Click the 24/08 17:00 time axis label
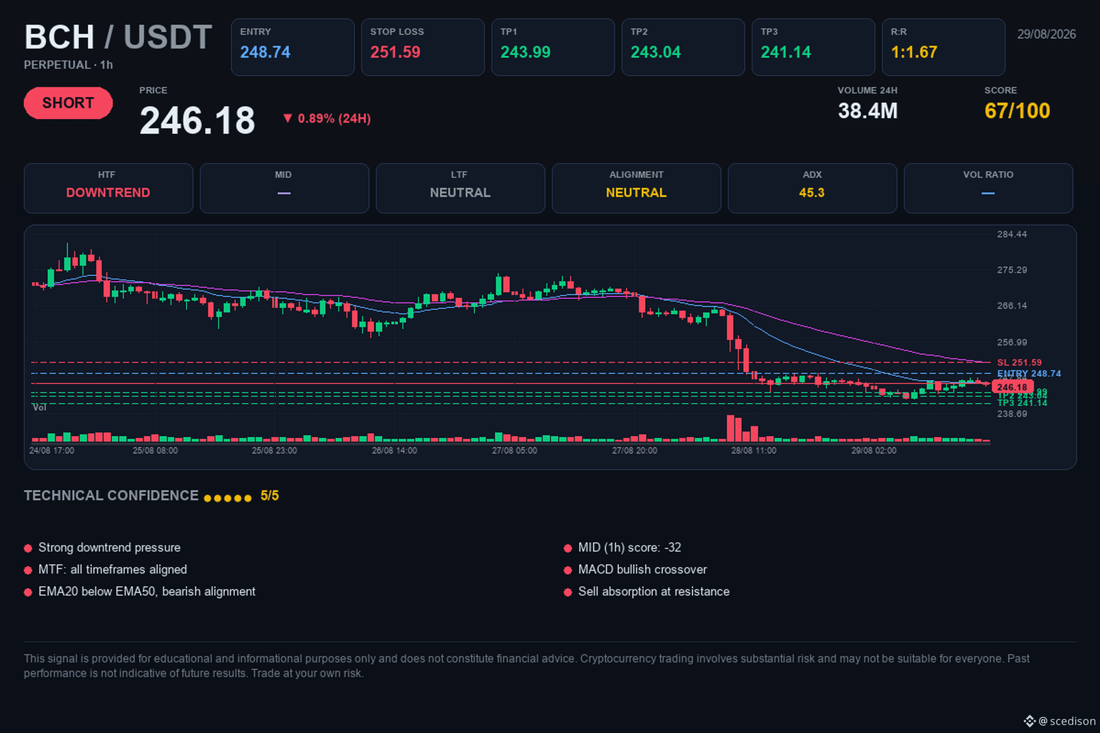 [51, 451]
